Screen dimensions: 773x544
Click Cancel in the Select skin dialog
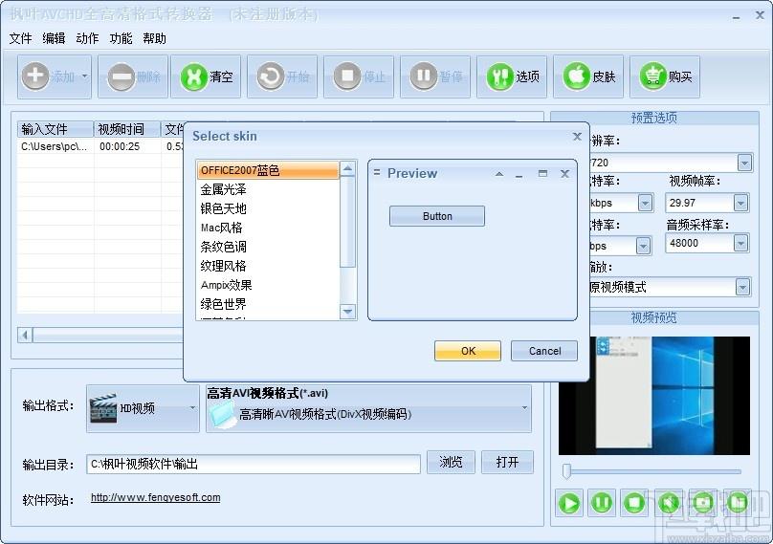[544, 351]
